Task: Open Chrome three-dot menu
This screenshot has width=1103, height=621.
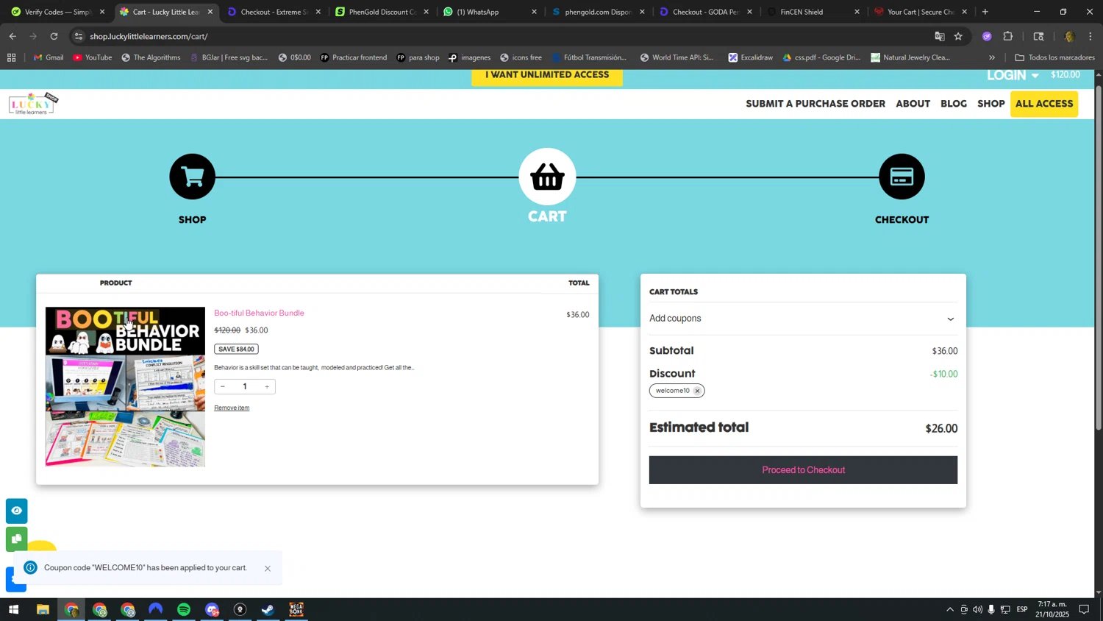Action: pos(1090,36)
